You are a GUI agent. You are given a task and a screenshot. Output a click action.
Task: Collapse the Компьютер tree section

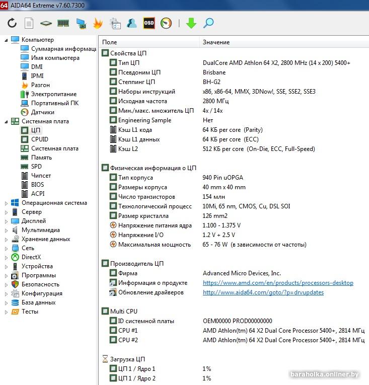tap(6, 40)
